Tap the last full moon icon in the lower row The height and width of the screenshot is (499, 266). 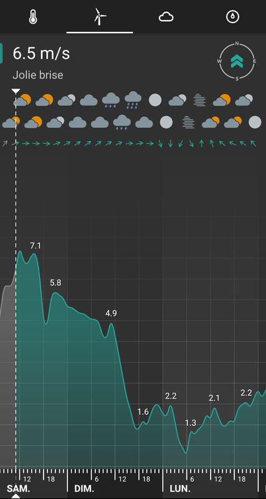pos(255,122)
